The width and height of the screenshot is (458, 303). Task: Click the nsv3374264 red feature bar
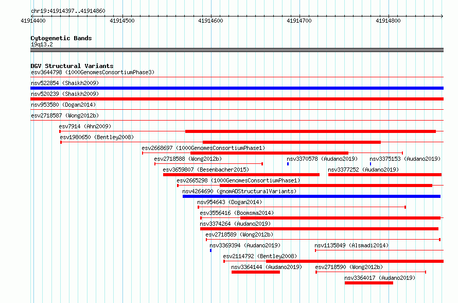coord(319,229)
